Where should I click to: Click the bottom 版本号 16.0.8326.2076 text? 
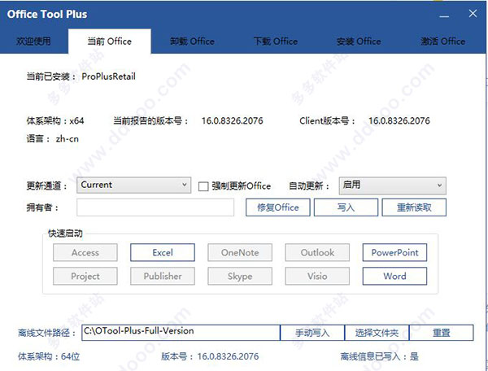[x=210, y=356]
